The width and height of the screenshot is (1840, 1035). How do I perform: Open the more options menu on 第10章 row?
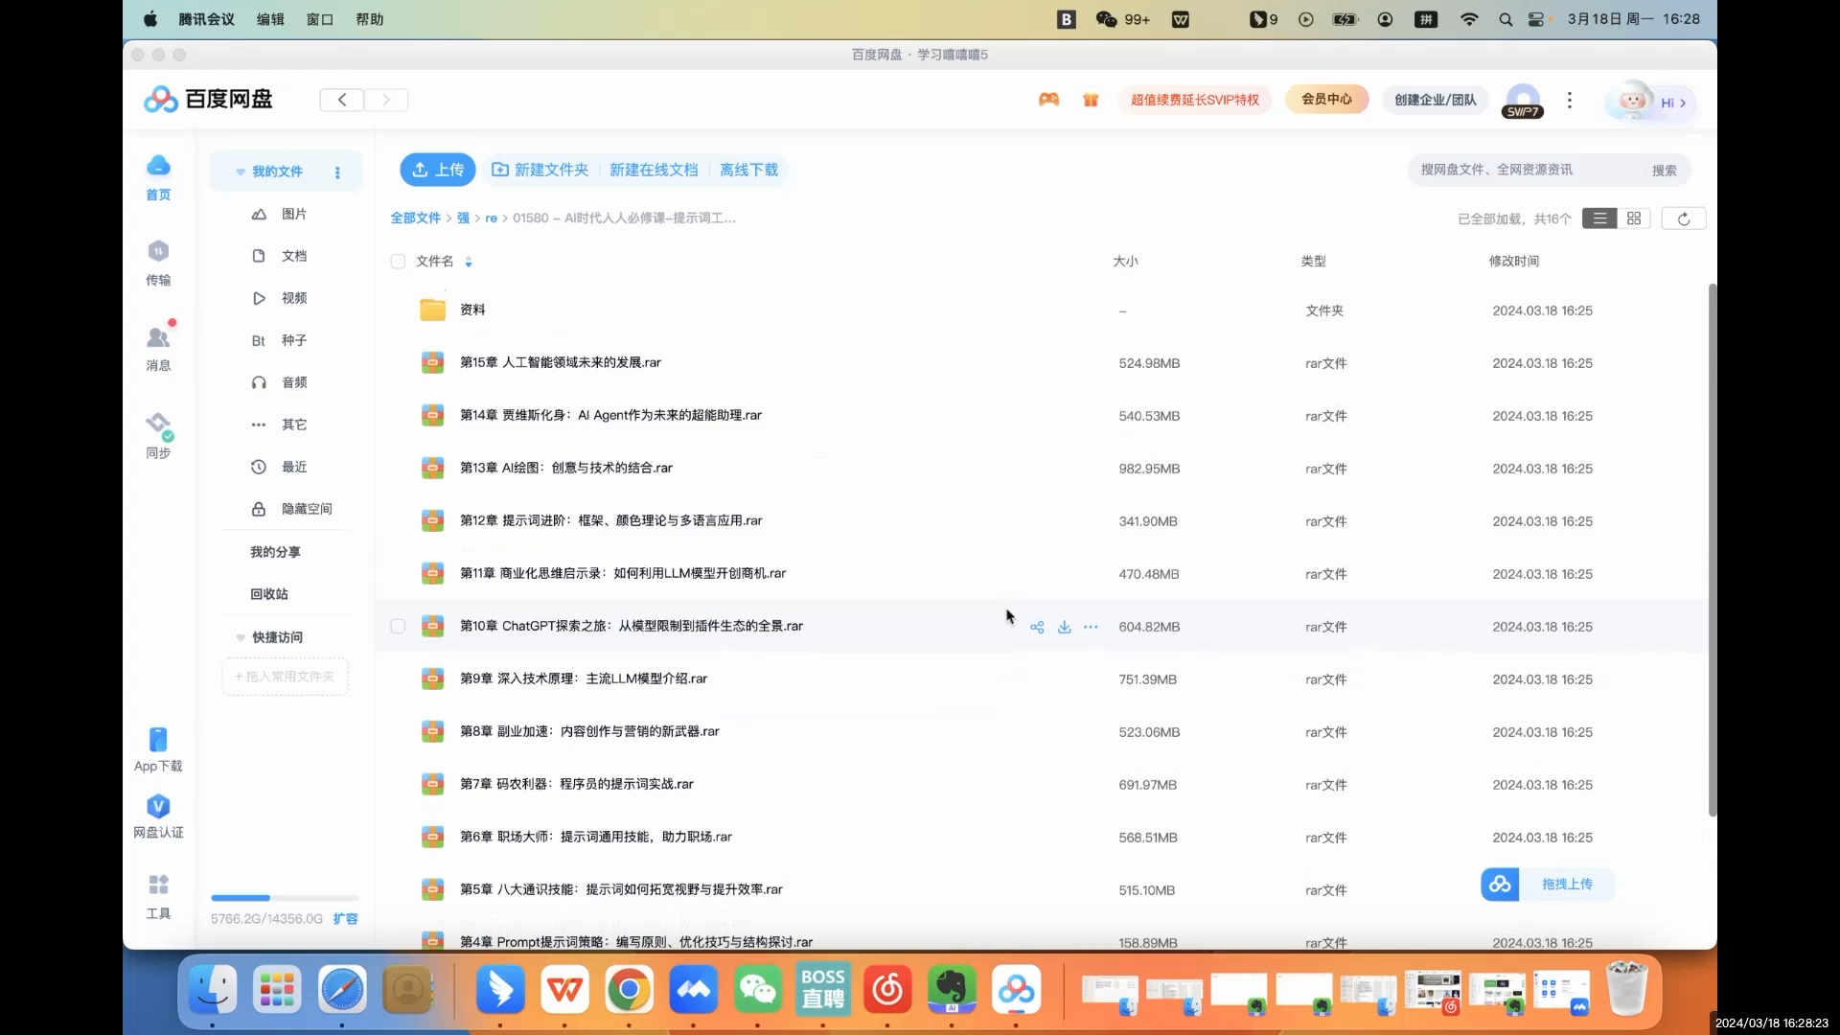tap(1091, 627)
